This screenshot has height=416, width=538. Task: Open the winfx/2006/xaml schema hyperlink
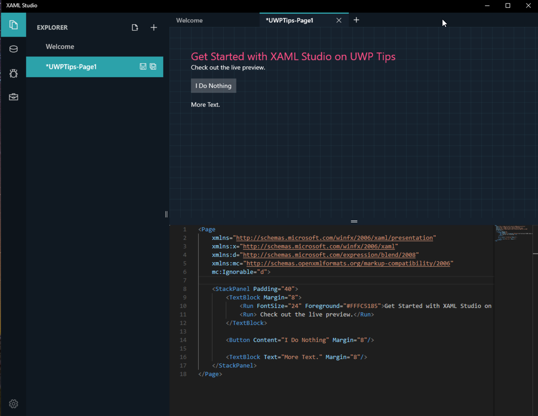coord(318,246)
